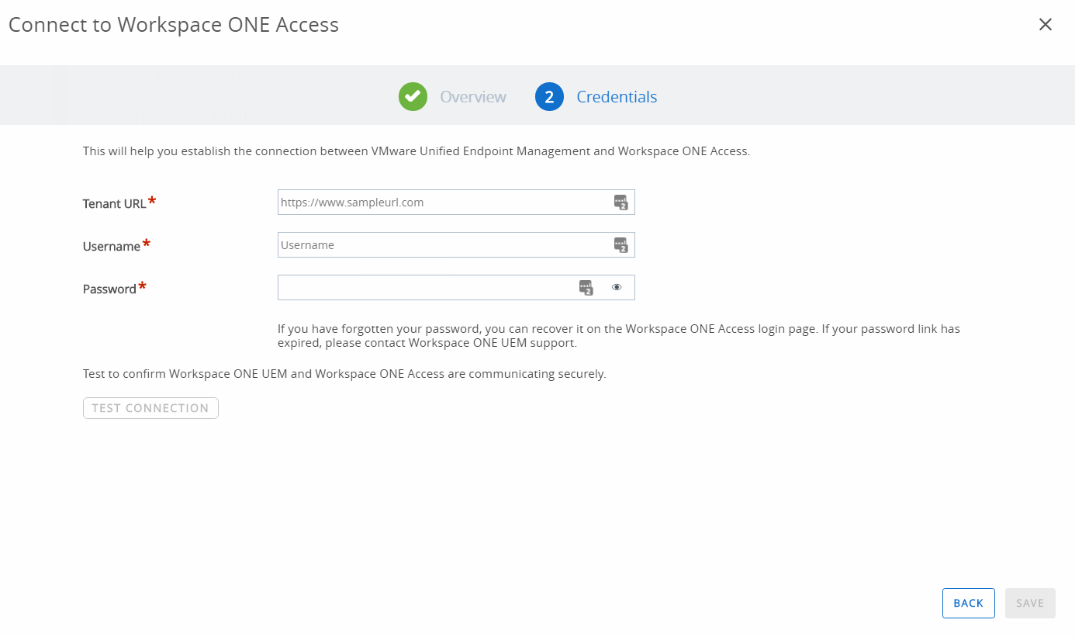Click the dialog title heading text
The height and width of the screenshot is (637, 1075).
point(174,25)
